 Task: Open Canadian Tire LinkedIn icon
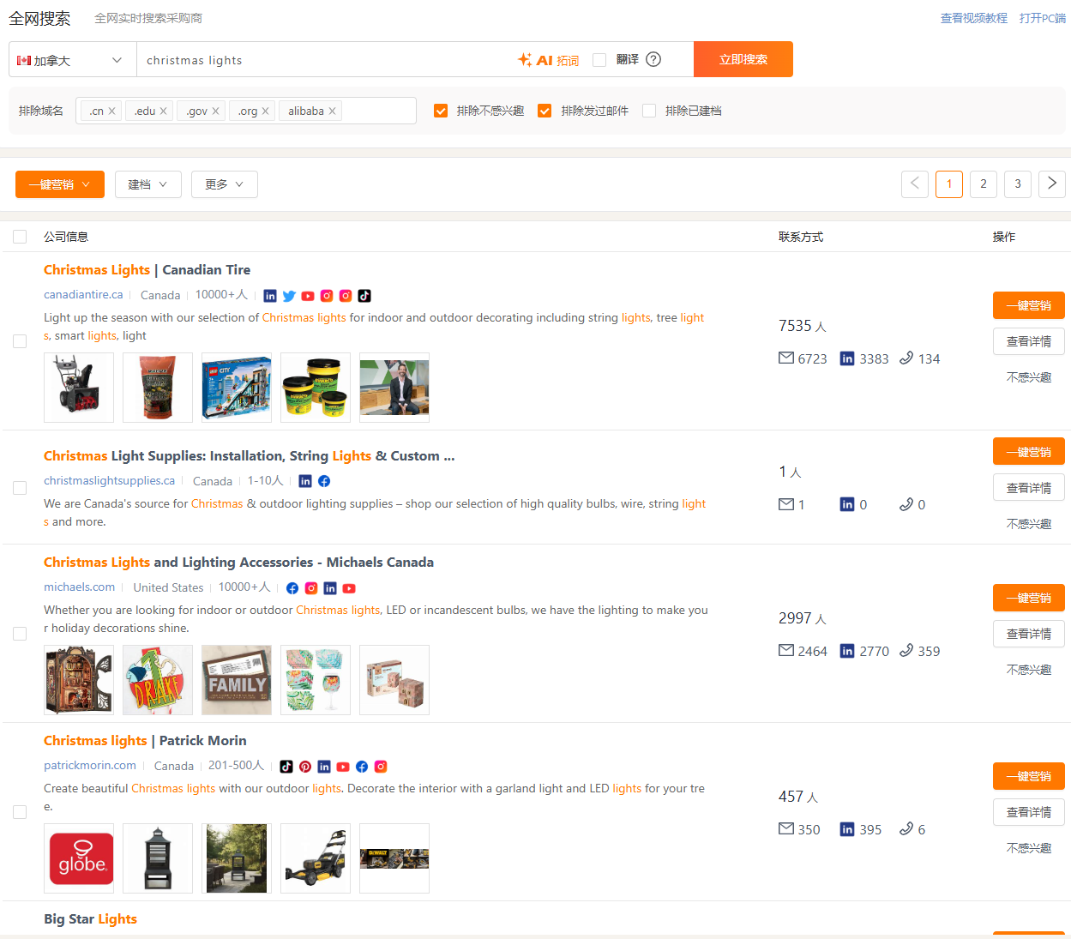(x=270, y=296)
